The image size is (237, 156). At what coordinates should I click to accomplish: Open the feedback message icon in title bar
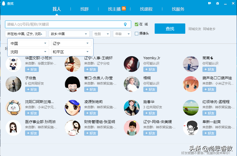tap(210, 3)
